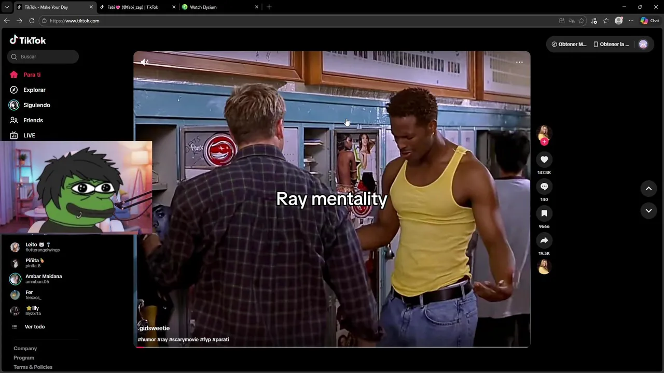Open a new browser tab
Screen dimensions: 664x373
(269, 7)
